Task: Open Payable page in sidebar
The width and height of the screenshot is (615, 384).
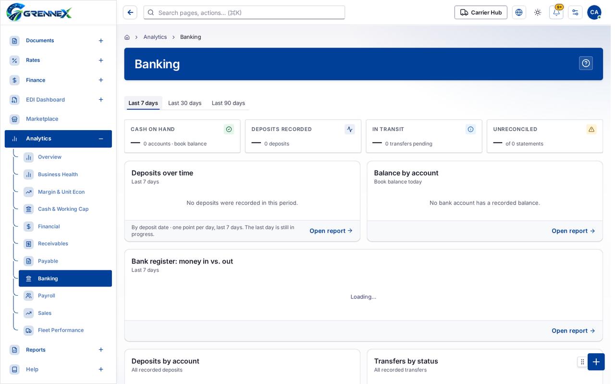Action: (x=65, y=261)
